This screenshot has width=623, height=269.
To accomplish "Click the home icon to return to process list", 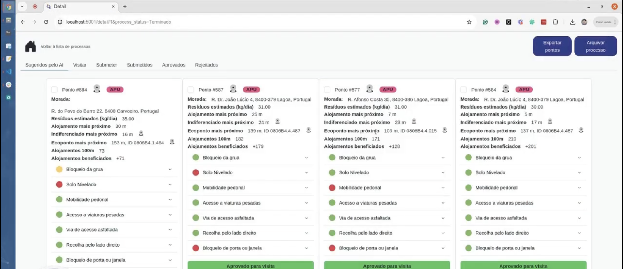I will [x=30, y=46].
